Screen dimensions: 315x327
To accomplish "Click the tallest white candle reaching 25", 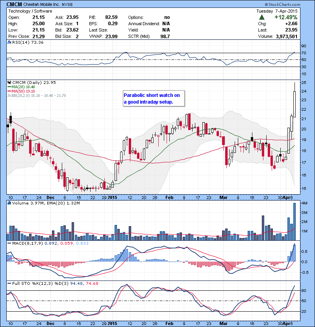I will pyautogui.click(x=295, y=100).
